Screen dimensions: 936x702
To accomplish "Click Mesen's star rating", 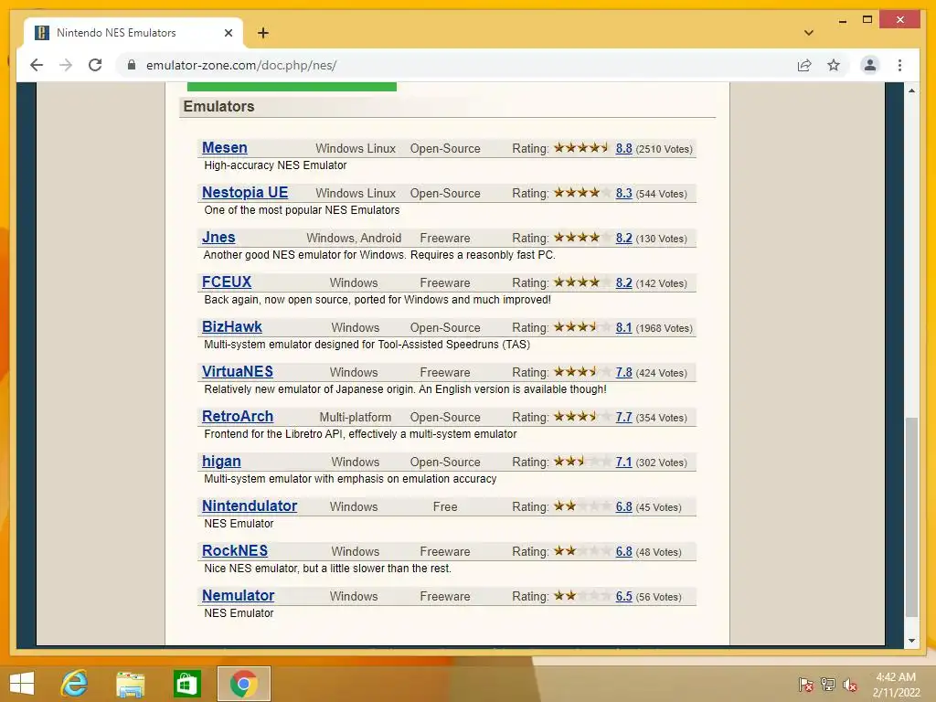I will [x=581, y=147].
